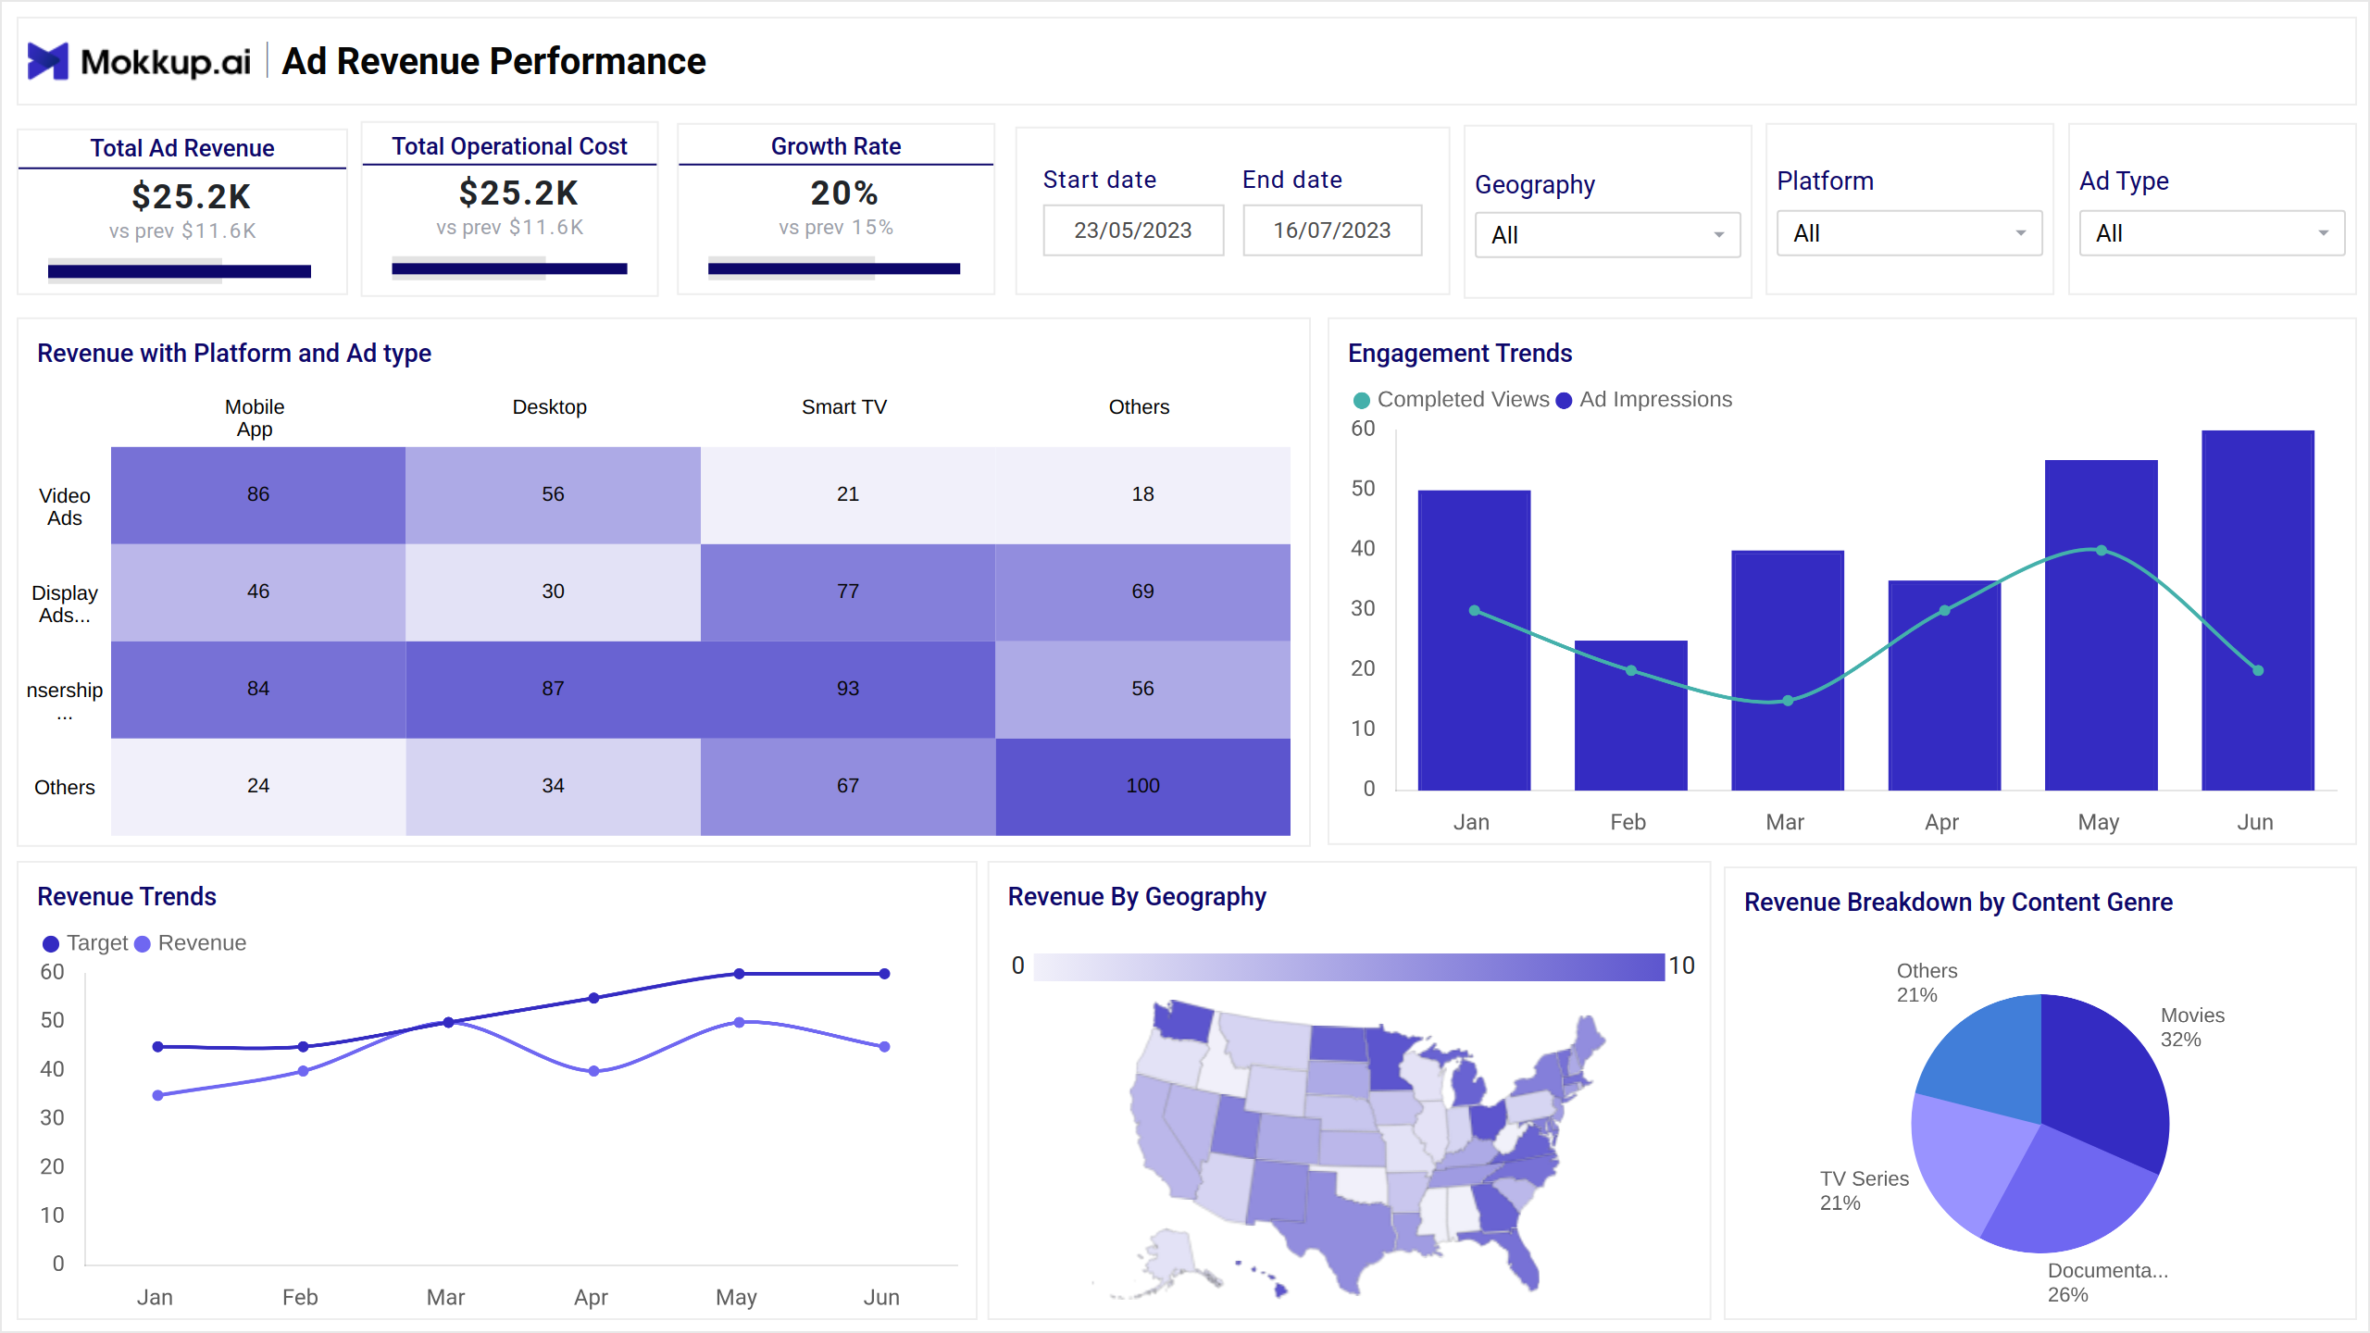Click the Feb bar in Engagement Trends
Viewport: 2370px width, 1333px height.
click(x=1630, y=716)
